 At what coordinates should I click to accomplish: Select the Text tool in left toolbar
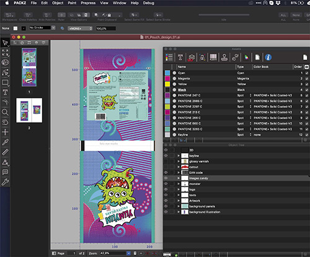point(5,92)
